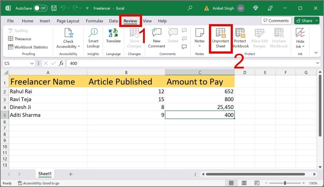Screen dimensions: 324x187
Task: Click the yellow warning triangle icon
Action: [207, 8]
